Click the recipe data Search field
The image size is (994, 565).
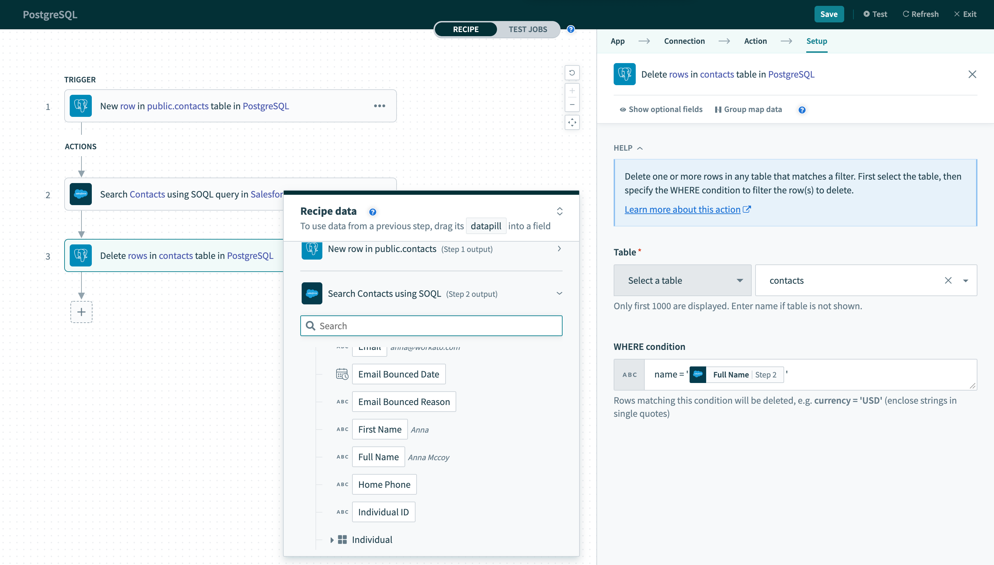click(x=431, y=326)
